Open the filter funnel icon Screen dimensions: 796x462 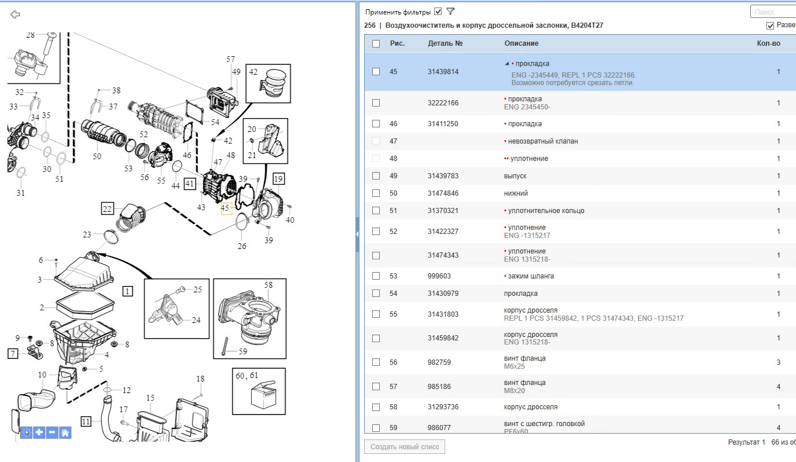click(451, 12)
